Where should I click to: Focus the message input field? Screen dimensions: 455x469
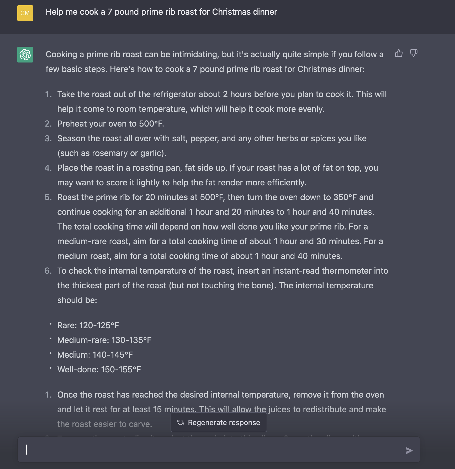pyautogui.click(x=210, y=450)
